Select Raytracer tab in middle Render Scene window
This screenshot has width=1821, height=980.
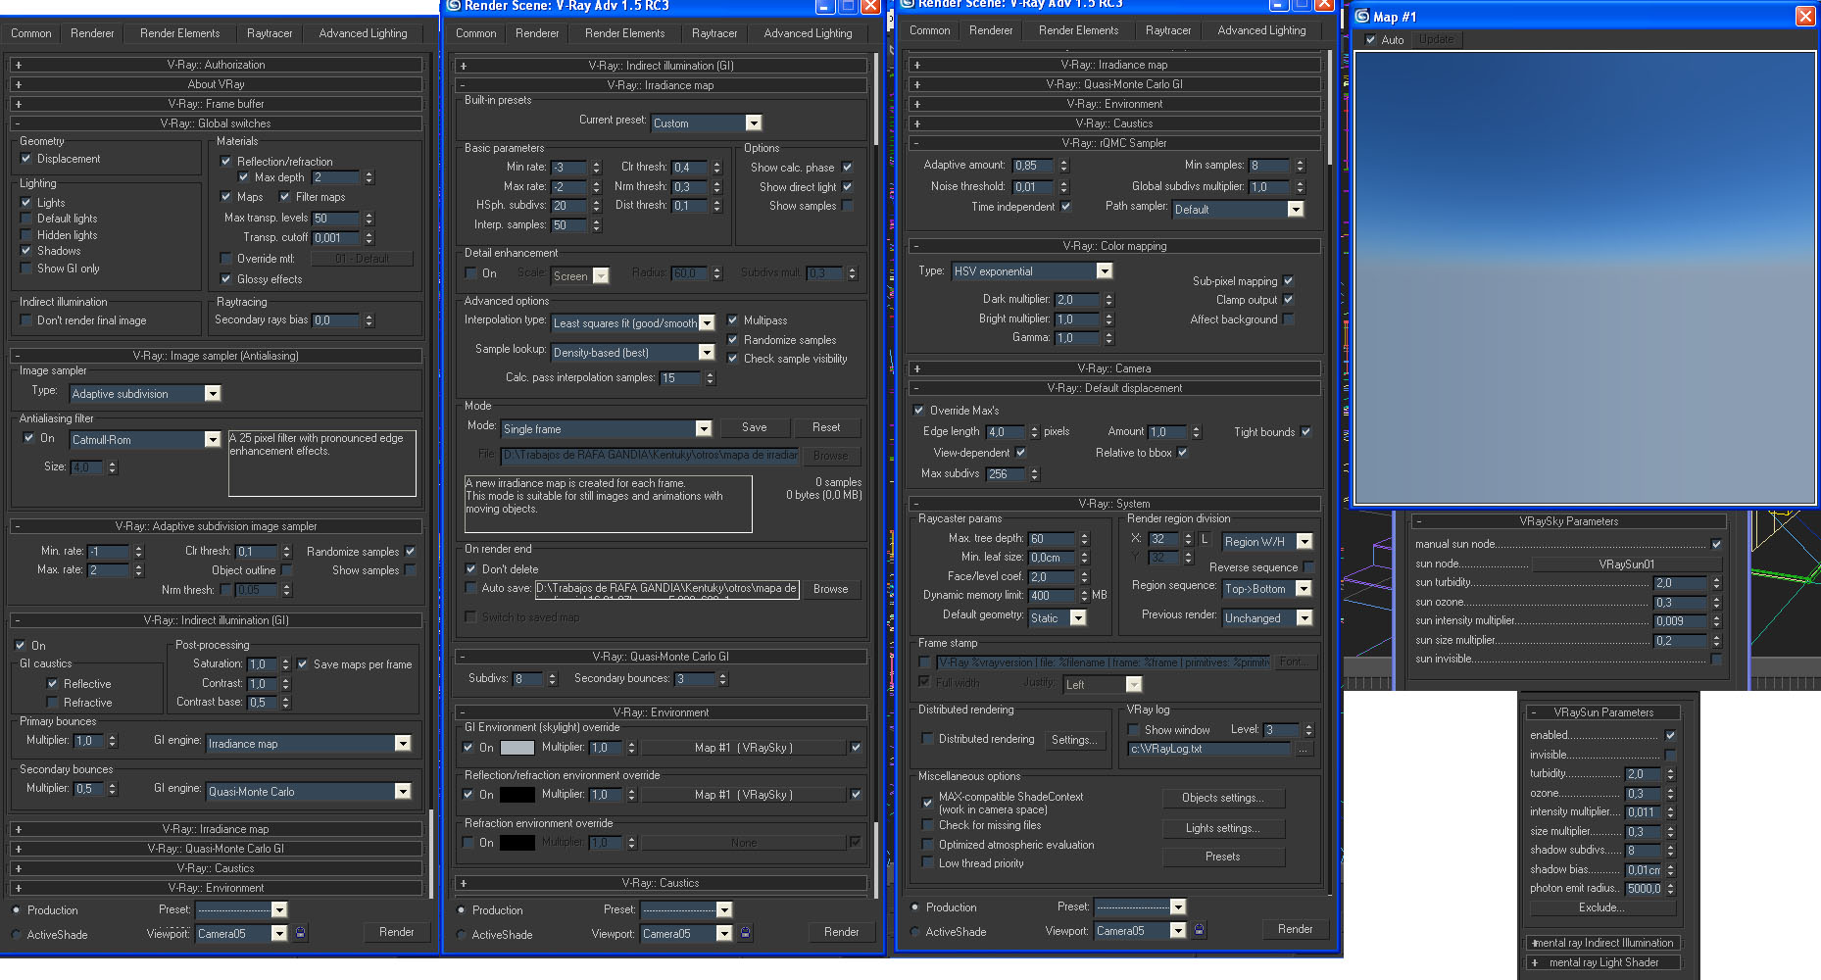pyautogui.click(x=714, y=33)
